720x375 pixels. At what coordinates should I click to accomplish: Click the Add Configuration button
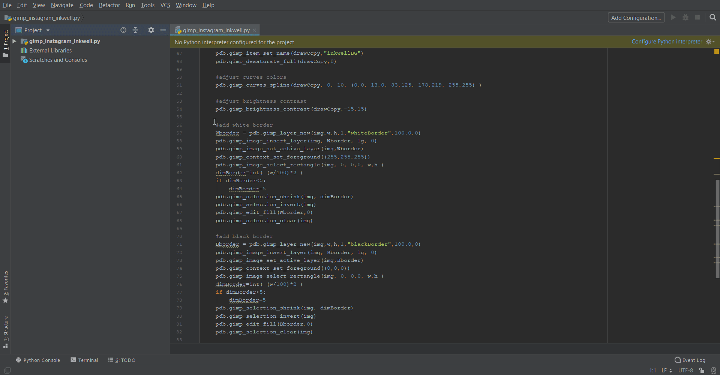pyautogui.click(x=636, y=18)
